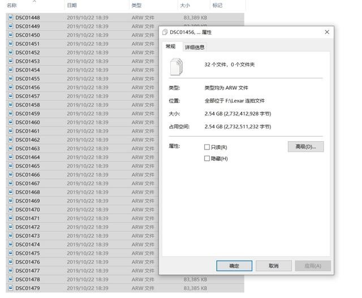This screenshot has width=362, height=298.
Task: Select file name DSC01473
Action: [x=28, y=236]
